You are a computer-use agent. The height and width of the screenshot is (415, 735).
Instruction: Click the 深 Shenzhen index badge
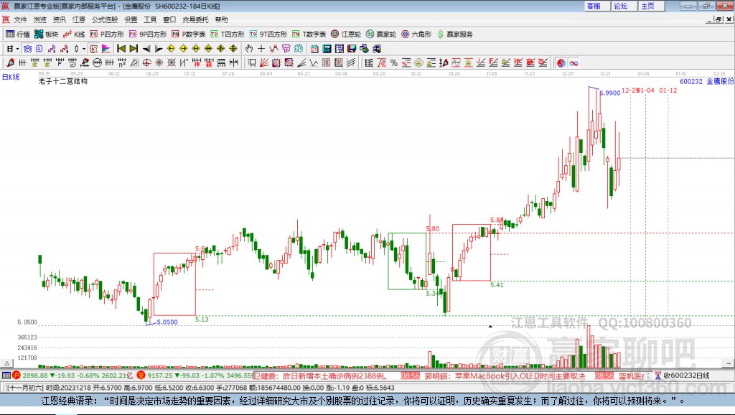click(x=141, y=375)
